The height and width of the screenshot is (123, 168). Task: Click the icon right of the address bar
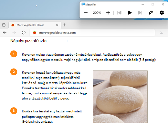pyautogui.click(x=161, y=33)
